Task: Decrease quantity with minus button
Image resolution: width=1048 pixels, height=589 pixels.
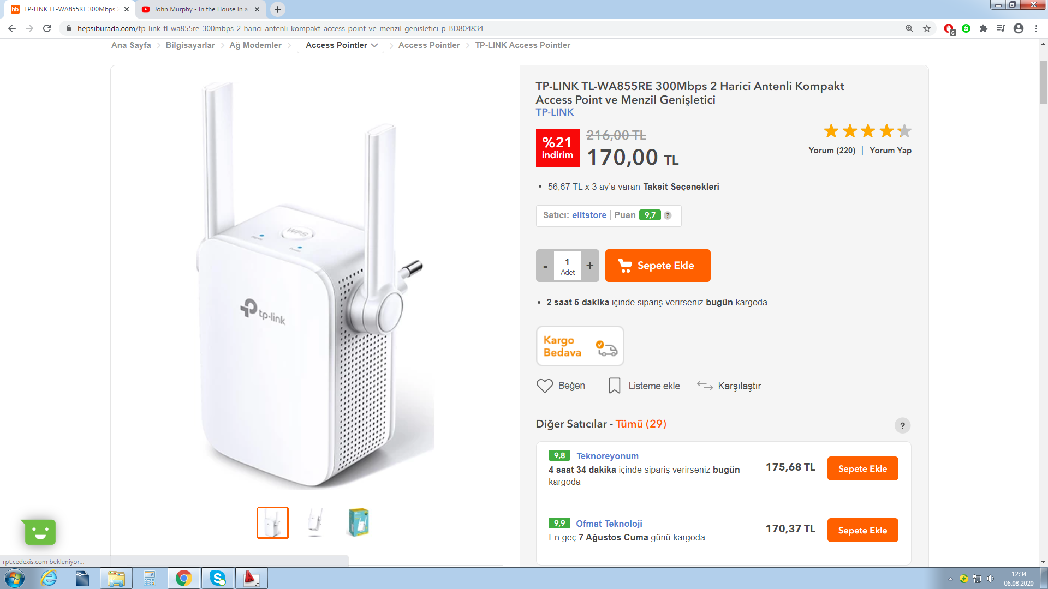Action: (545, 266)
